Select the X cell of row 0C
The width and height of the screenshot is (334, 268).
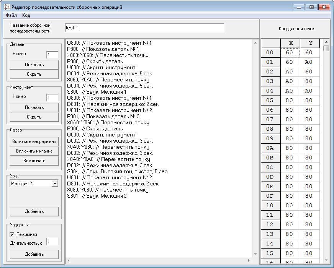[290, 167]
